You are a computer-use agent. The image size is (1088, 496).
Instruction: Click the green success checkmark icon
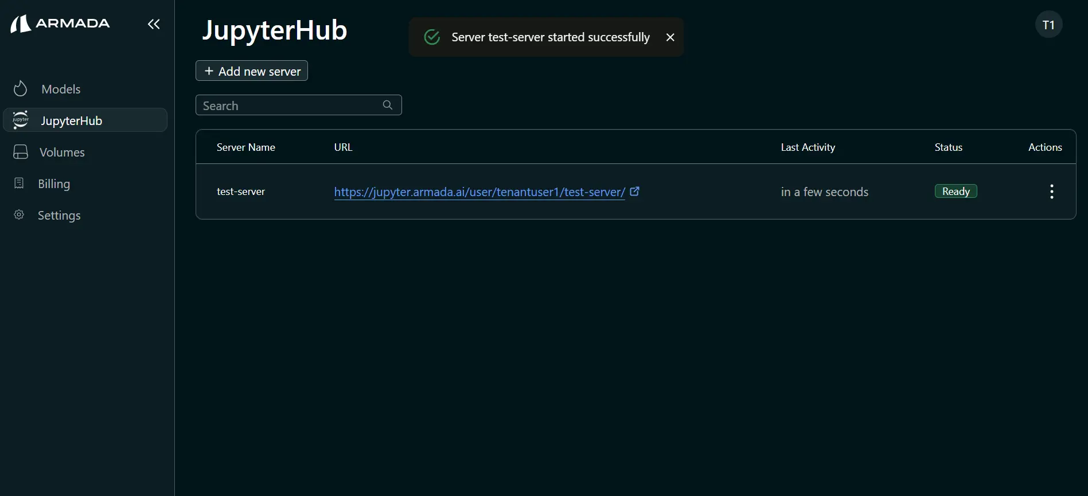click(432, 37)
